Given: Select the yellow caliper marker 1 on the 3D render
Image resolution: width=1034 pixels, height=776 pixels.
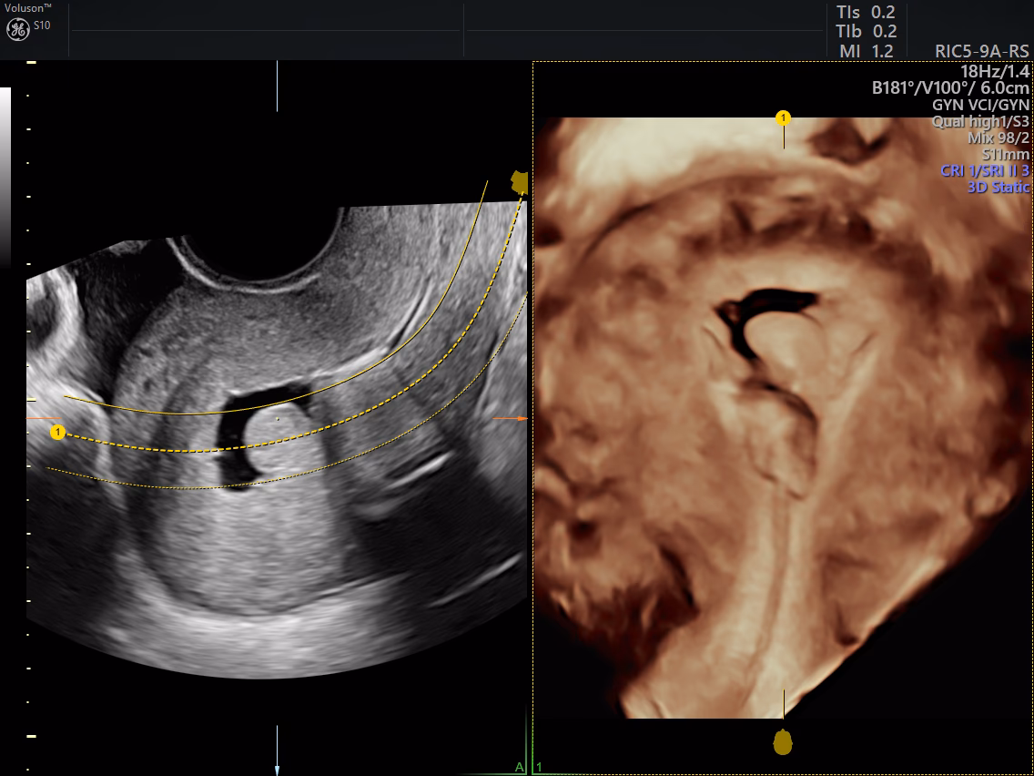Looking at the screenshot, I should 782,116.
